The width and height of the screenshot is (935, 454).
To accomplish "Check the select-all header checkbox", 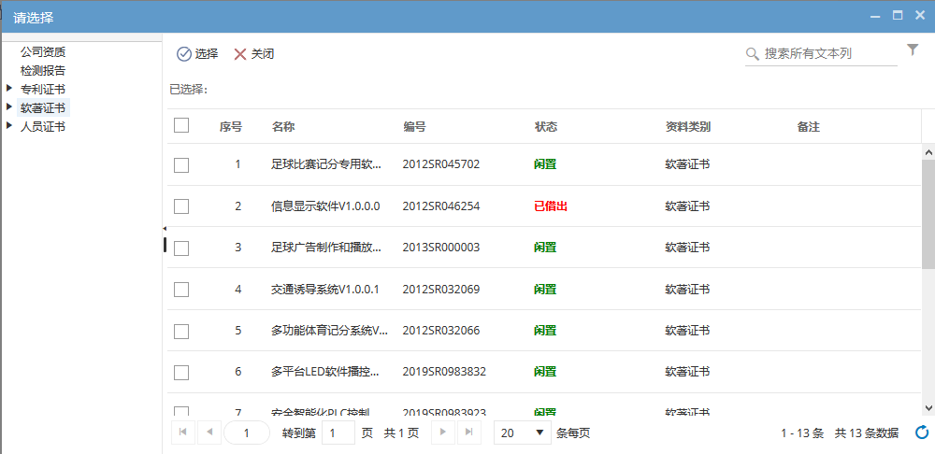I will coord(181,126).
